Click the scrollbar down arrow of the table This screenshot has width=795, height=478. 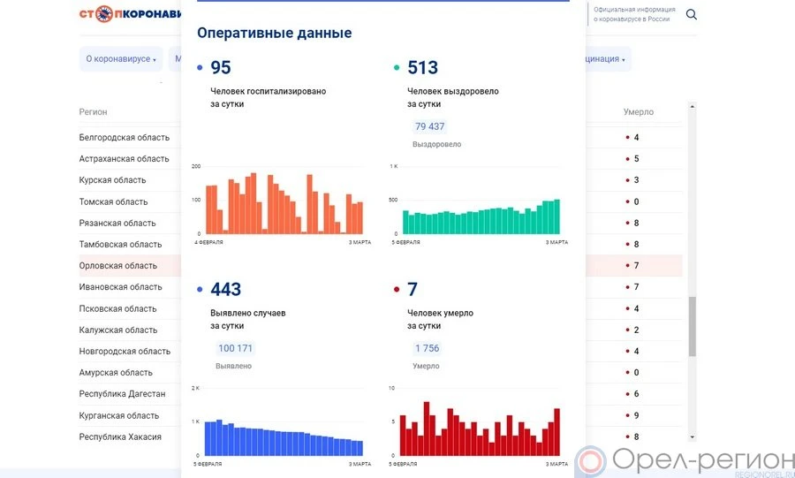pyautogui.click(x=692, y=436)
